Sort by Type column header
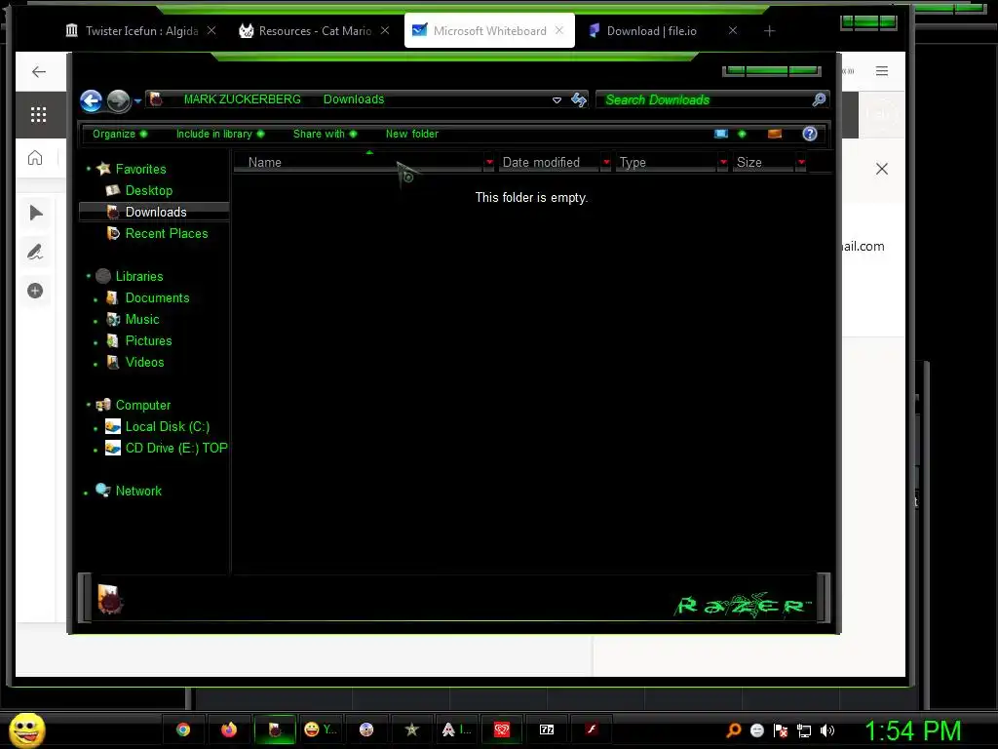This screenshot has width=998, height=749. 667,163
